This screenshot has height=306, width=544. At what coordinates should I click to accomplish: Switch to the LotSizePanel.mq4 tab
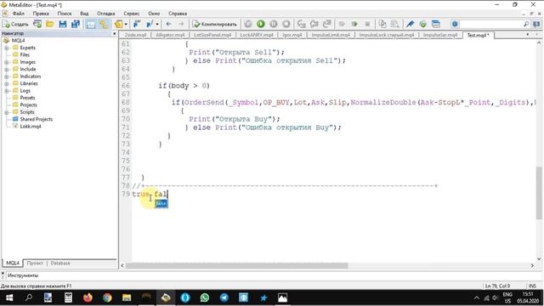212,35
